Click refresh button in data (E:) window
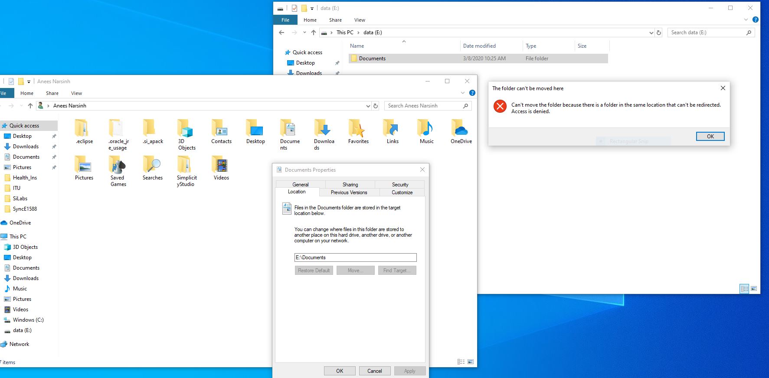Viewport: 769px width, 378px height. coord(659,33)
